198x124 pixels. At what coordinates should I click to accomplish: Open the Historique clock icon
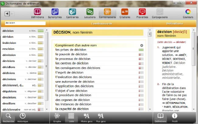23,116
